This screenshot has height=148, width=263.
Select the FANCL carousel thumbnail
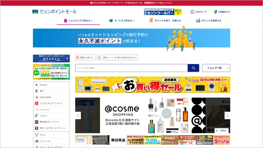tap(84, 140)
